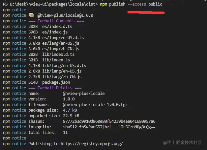Click the package box emoji icon
The height and width of the screenshot is (150, 207).
(x=32, y=15)
